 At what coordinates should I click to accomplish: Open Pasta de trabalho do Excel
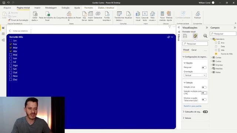(47, 16)
